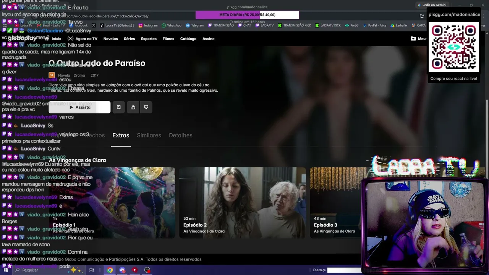Open TRANSMISSÃO KICK bookmark

click(x=294, y=26)
